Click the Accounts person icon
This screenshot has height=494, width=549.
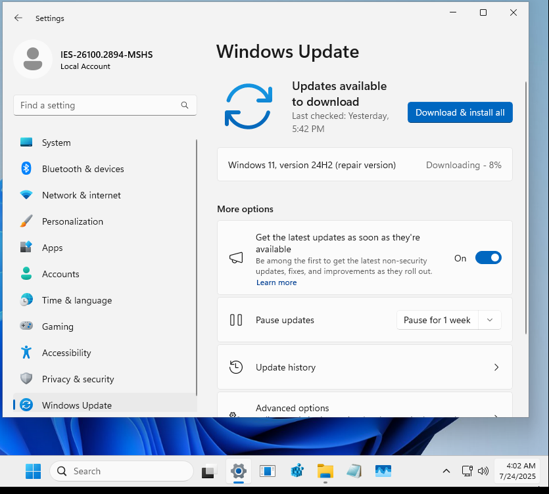(x=26, y=273)
